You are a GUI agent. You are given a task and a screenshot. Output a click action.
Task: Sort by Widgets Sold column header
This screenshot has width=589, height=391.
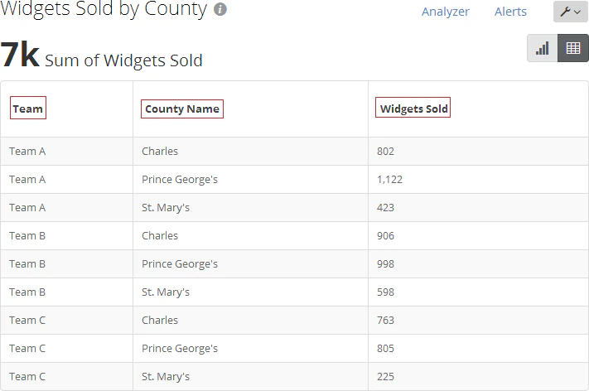[413, 109]
